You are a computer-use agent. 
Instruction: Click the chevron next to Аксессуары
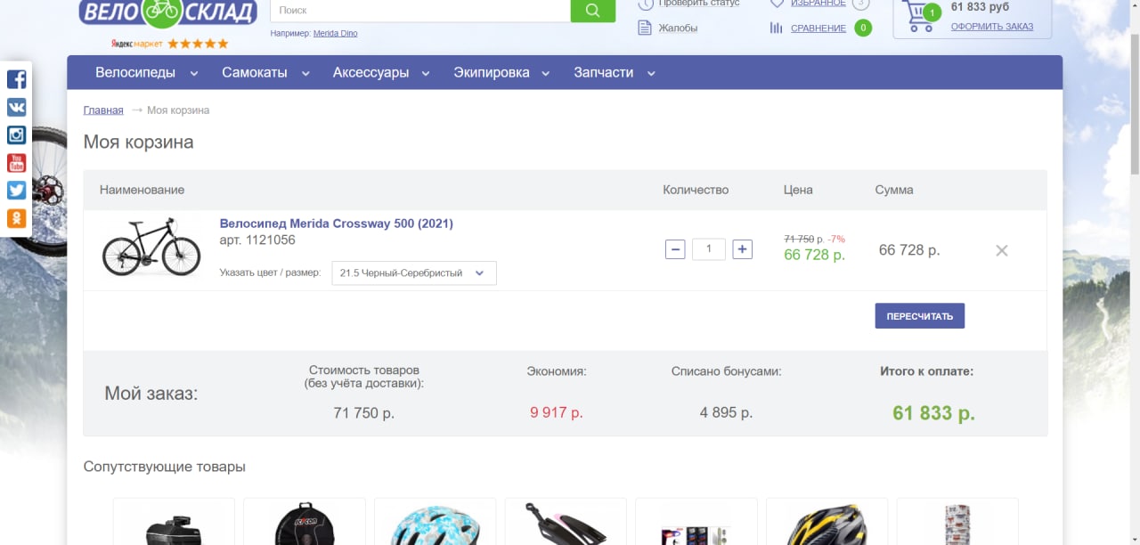click(x=426, y=74)
